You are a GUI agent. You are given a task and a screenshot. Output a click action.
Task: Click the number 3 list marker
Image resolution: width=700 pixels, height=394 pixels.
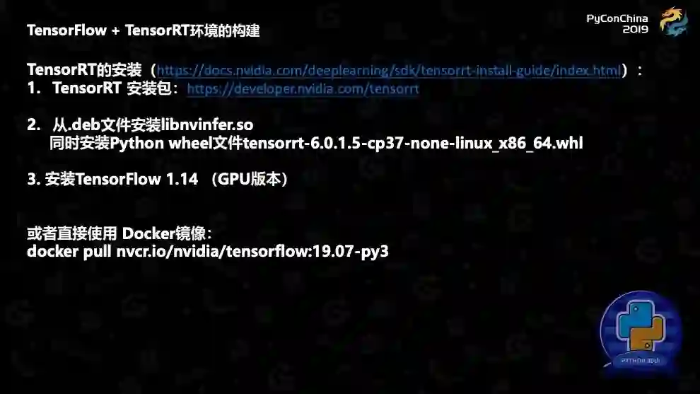click(33, 179)
